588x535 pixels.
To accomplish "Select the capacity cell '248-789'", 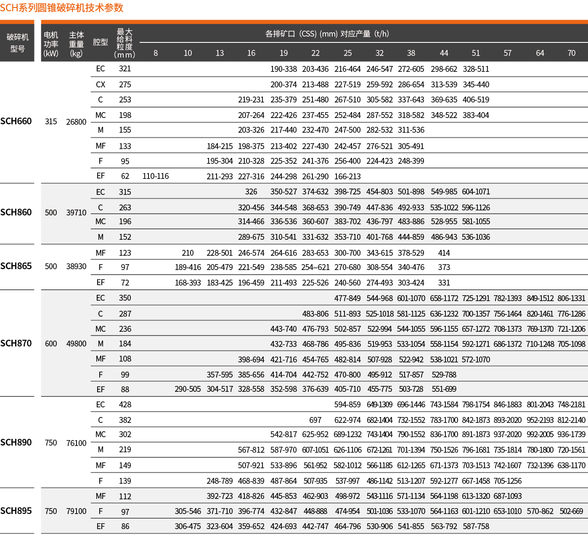I will pos(220,481).
